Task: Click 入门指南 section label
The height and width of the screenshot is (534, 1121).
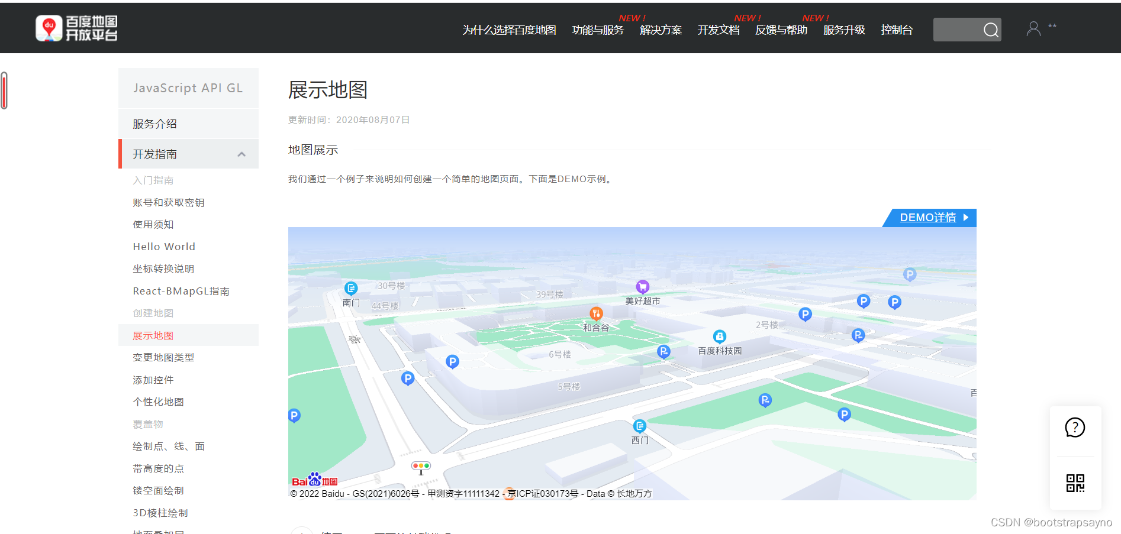Action: pyautogui.click(x=153, y=180)
